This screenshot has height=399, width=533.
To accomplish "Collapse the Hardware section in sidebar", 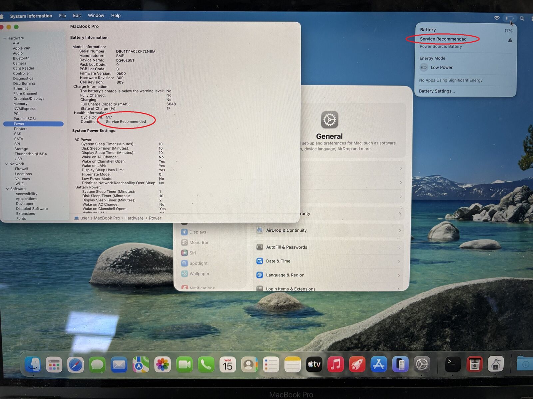I will pos(5,38).
